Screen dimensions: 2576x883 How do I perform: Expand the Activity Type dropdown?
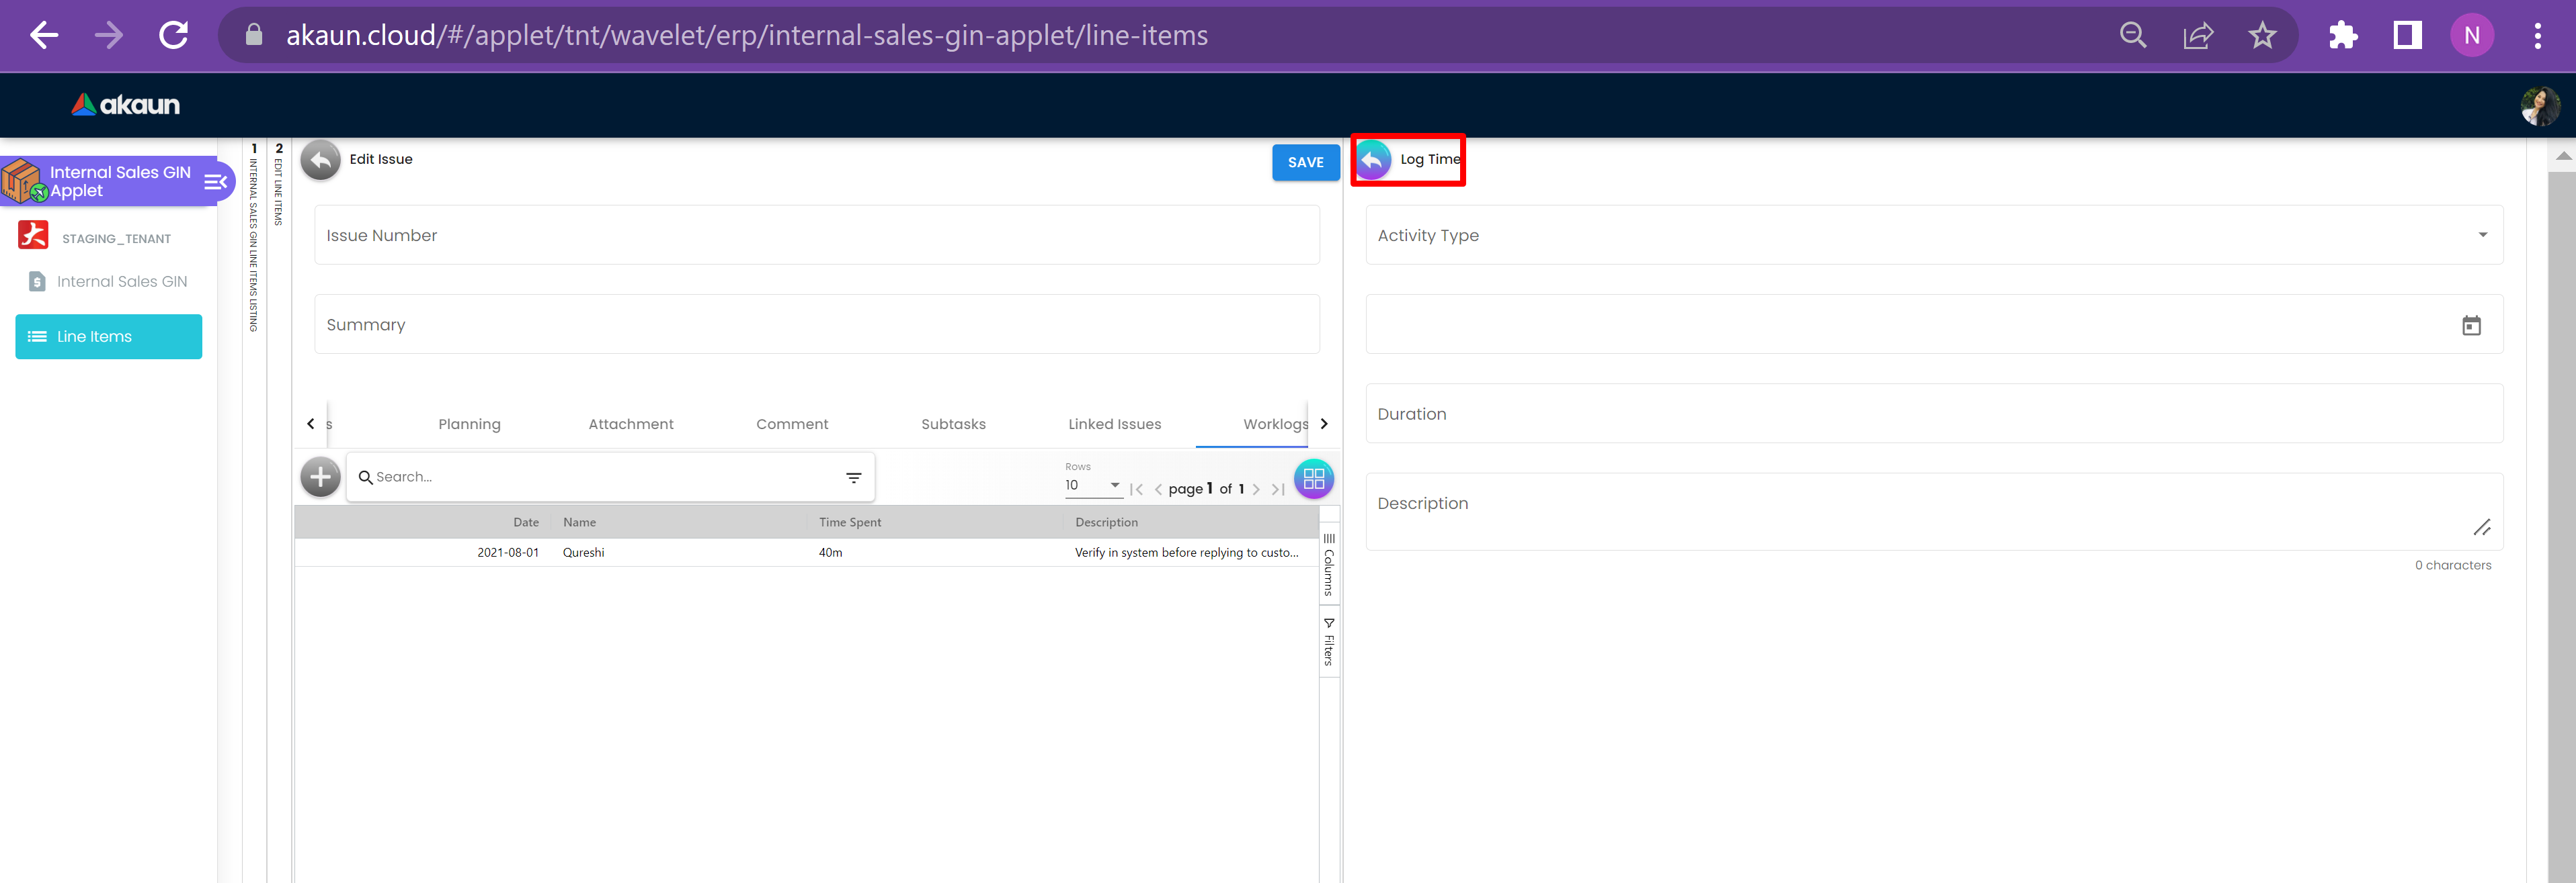(x=2481, y=236)
